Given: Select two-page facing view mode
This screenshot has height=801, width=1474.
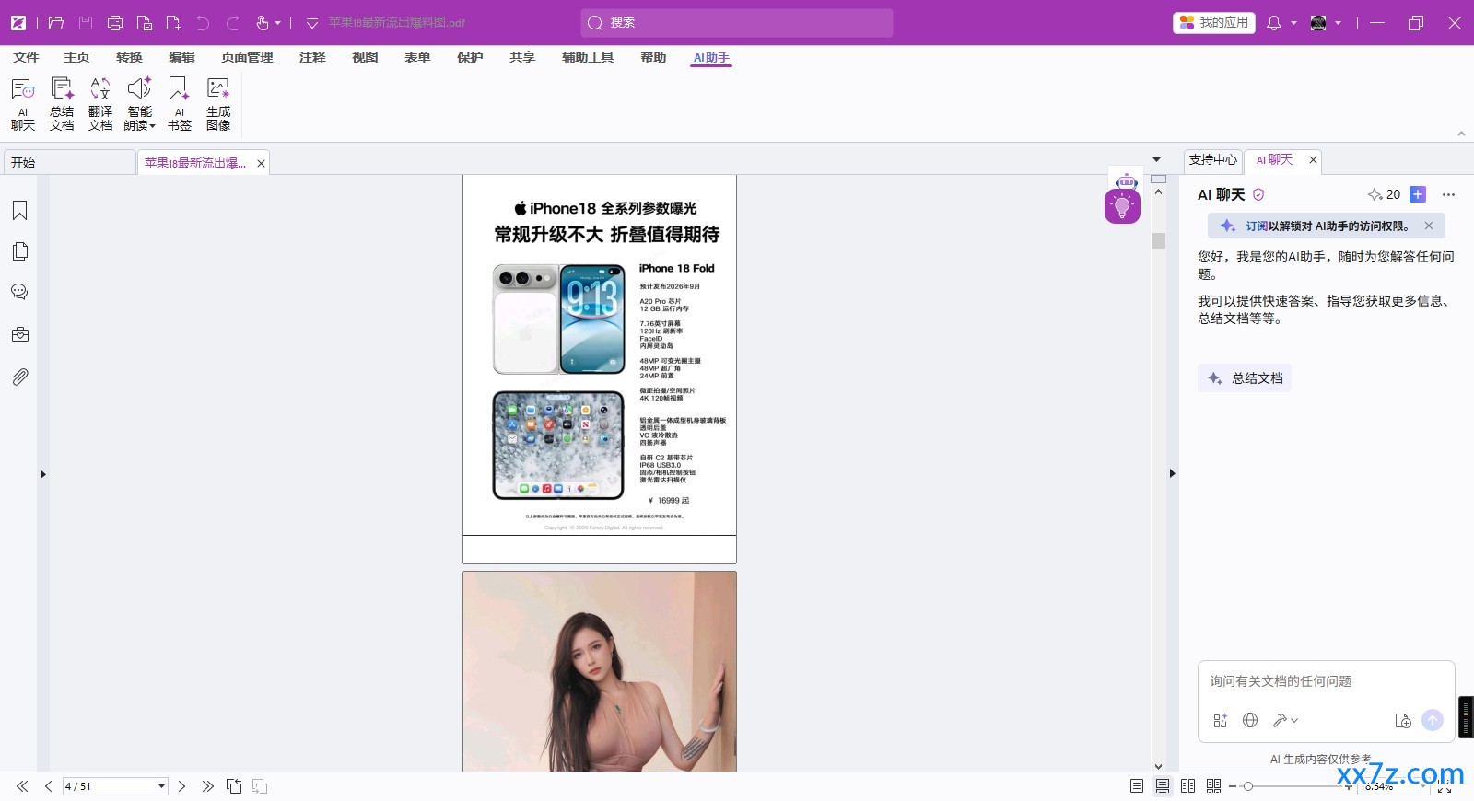Looking at the screenshot, I should [1188, 786].
